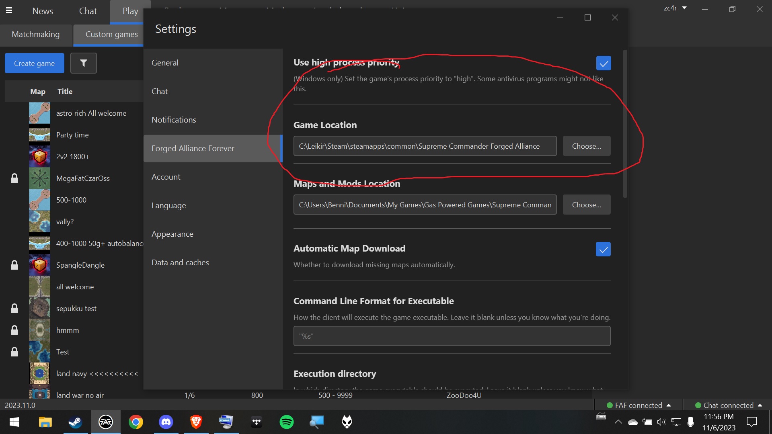This screenshot has width=772, height=434.
Task: Click the OneDrive cloud tray icon
Action: 633,422
